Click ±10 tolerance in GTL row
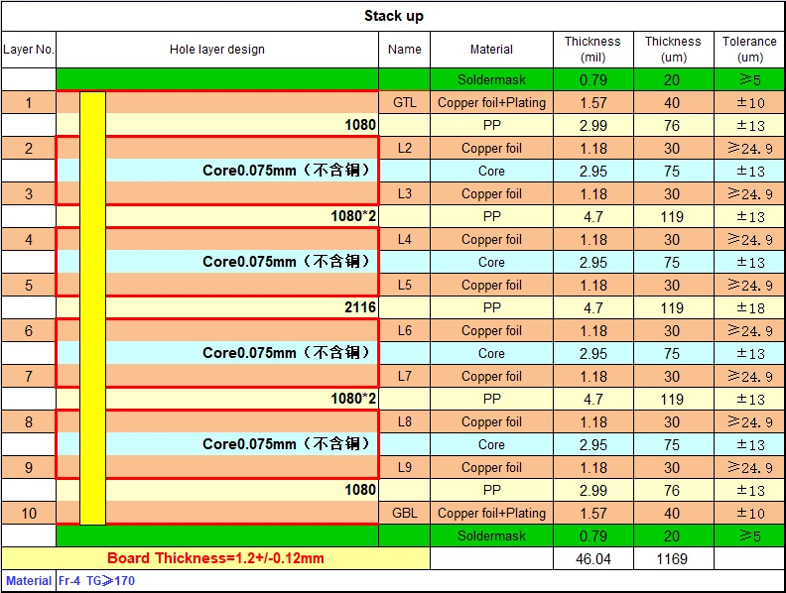 point(749,103)
